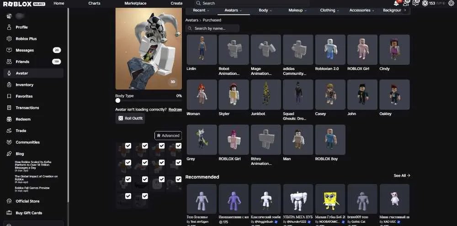The width and height of the screenshot is (457, 226).
Task: Uncheck second checkbox in second item row
Action: click(145, 163)
